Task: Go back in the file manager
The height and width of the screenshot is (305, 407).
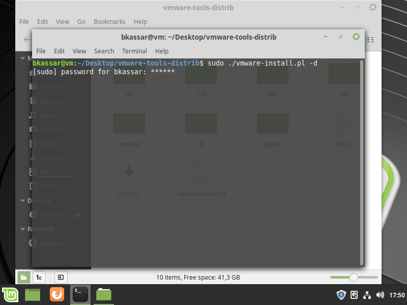Action: (26, 40)
